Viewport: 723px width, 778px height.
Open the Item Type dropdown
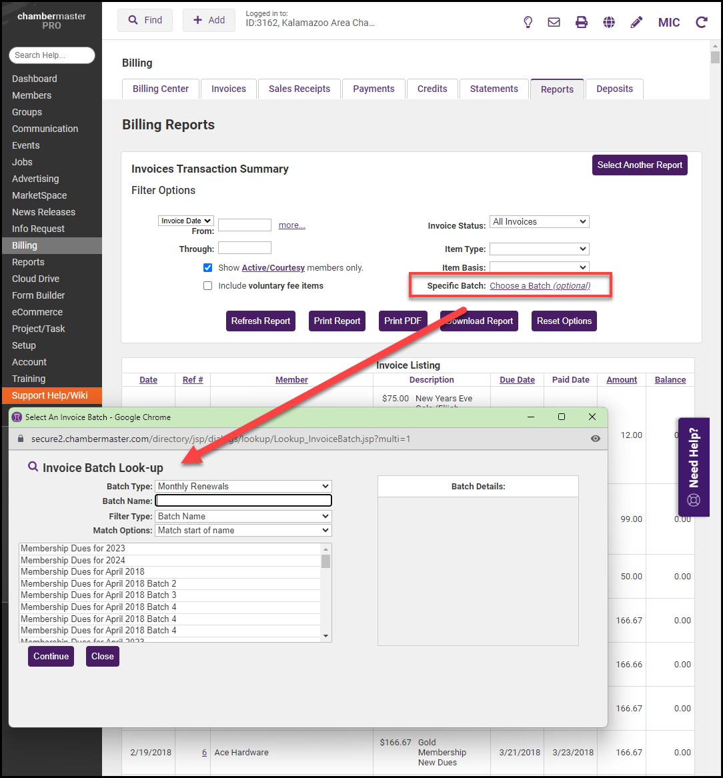pyautogui.click(x=539, y=249)
